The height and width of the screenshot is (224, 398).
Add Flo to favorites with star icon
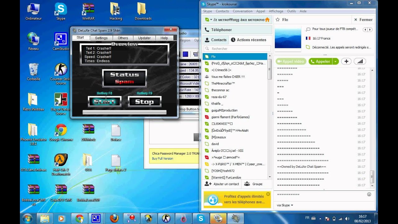[278, 20]
